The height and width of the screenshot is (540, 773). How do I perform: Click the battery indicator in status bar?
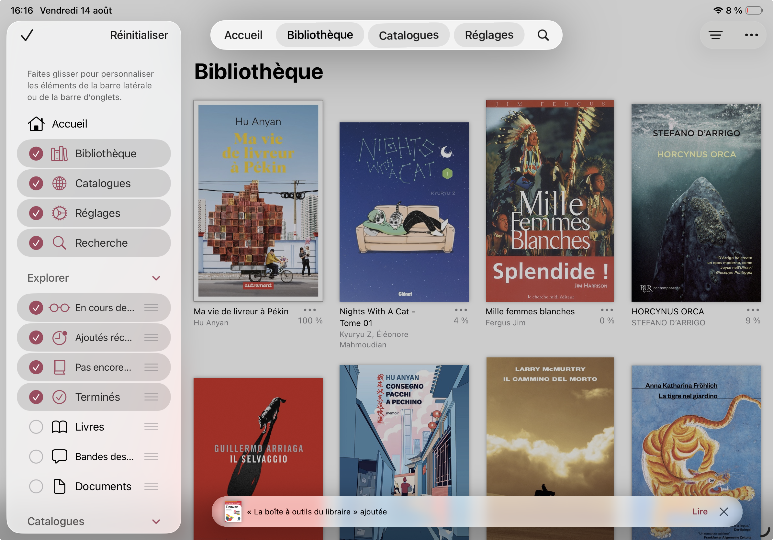point(755,10)
